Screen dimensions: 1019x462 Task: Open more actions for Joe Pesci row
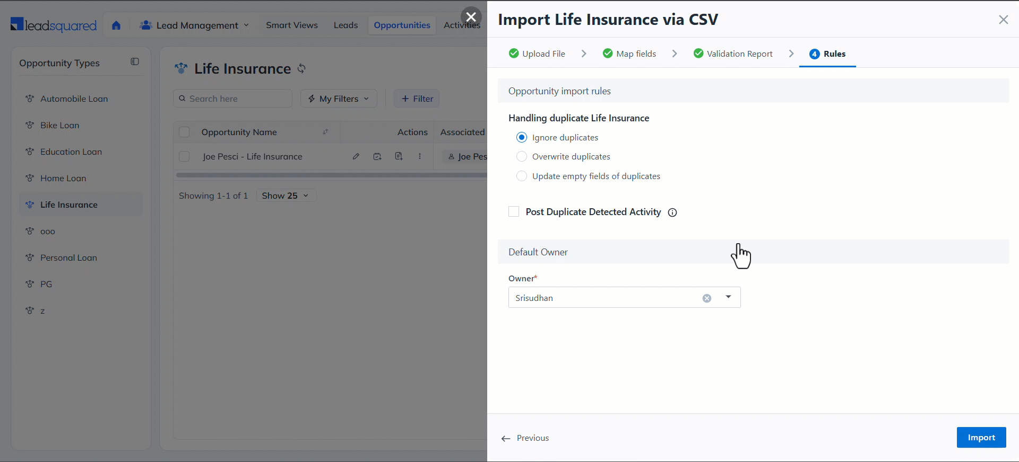click(x=420, y=156)
